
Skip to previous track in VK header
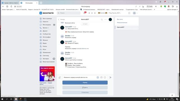point(89,13)
